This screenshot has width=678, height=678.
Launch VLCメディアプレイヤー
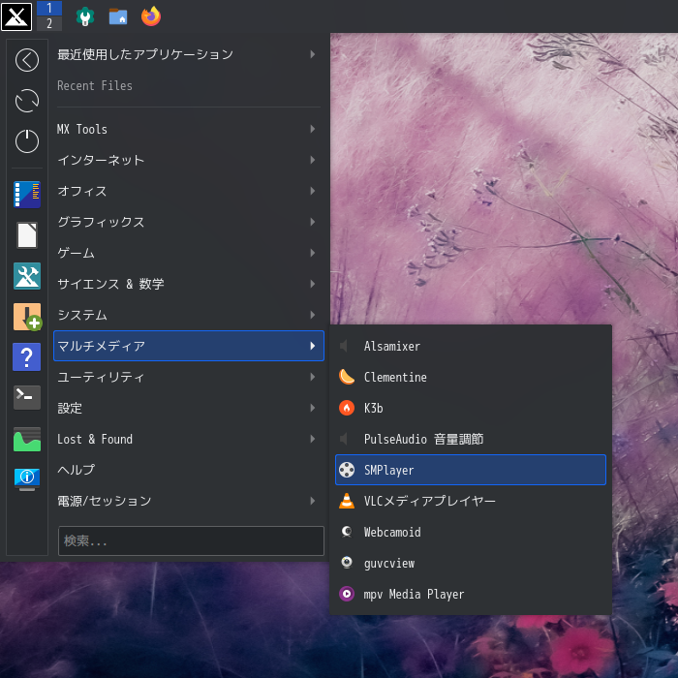[x=471, y=501]
